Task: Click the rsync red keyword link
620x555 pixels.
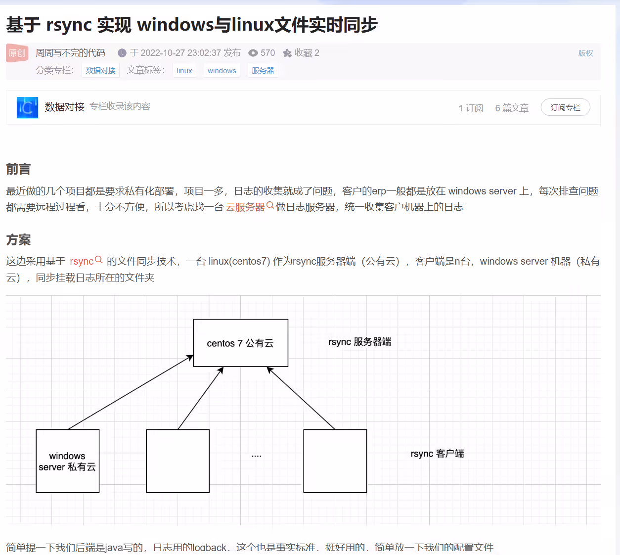Action: (x=82, y=261)
